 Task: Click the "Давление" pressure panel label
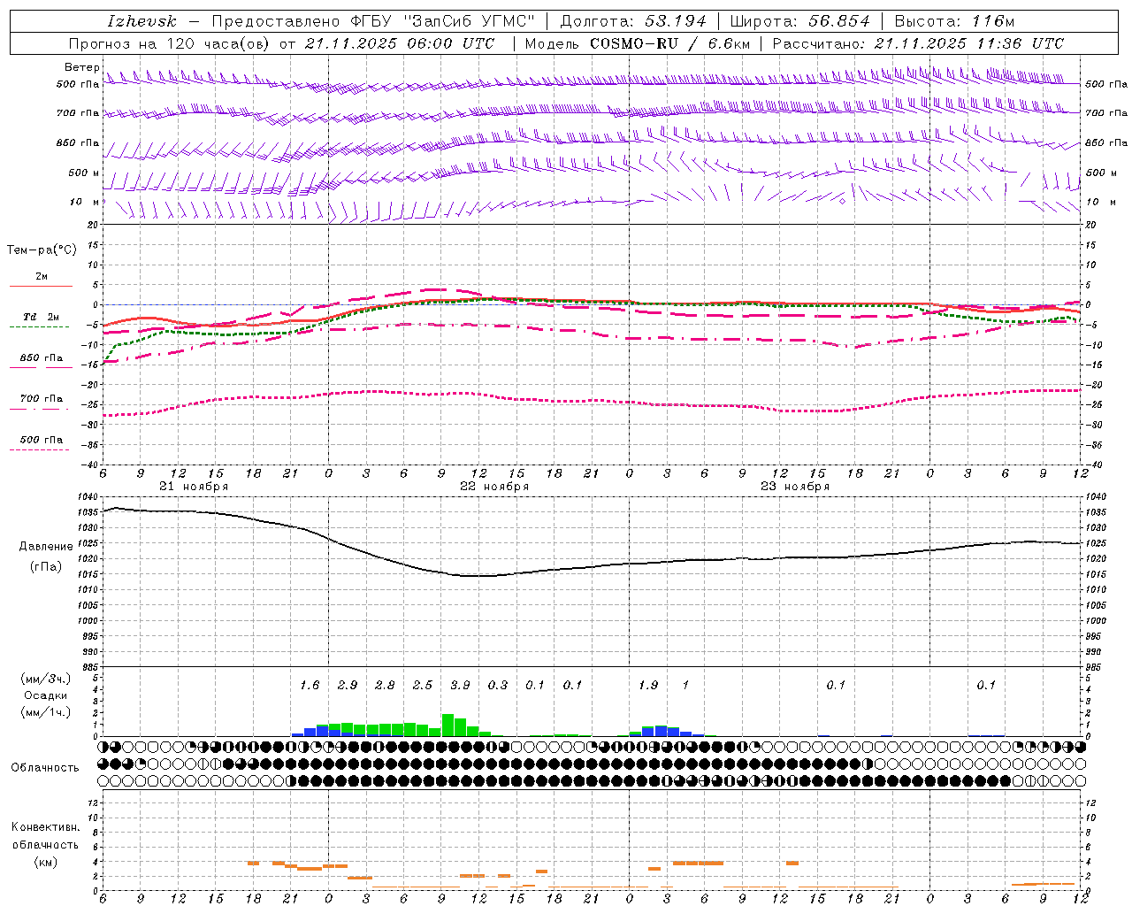tap(46, 547)
